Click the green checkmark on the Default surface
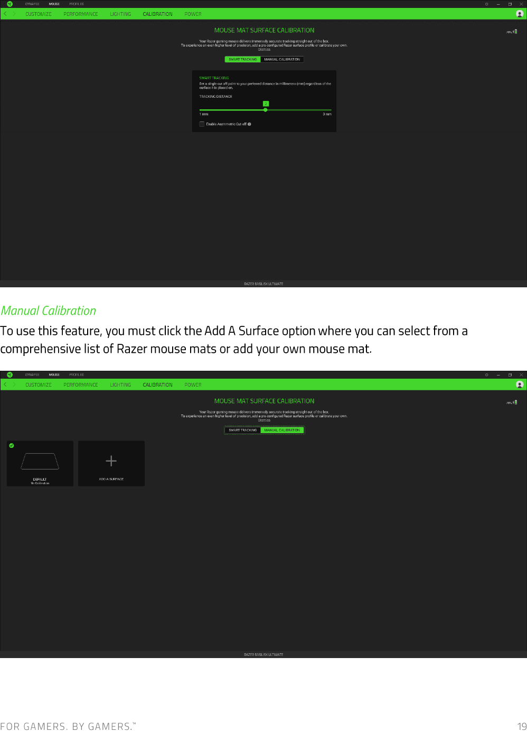This screenshot has height=732, width=527. [x=12, y=446]
